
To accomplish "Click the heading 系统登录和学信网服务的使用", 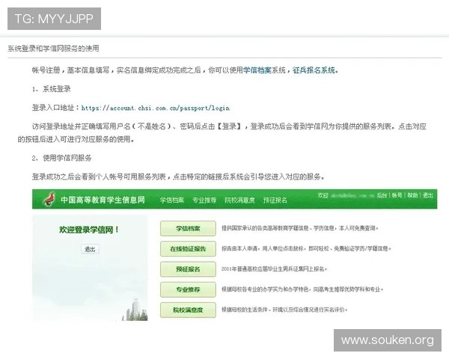I will tap(53, 49).
